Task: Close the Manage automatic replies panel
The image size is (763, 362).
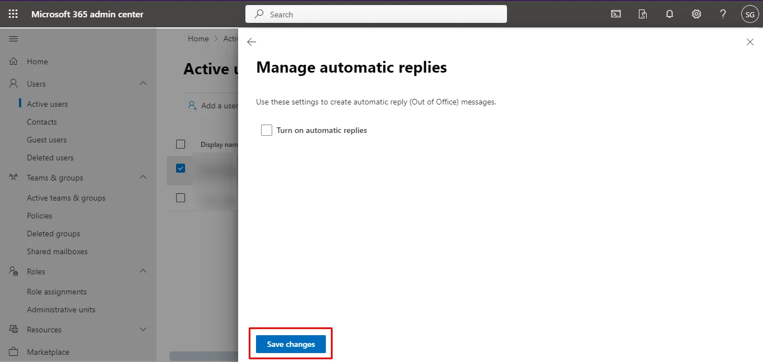Action: (750, 42)
